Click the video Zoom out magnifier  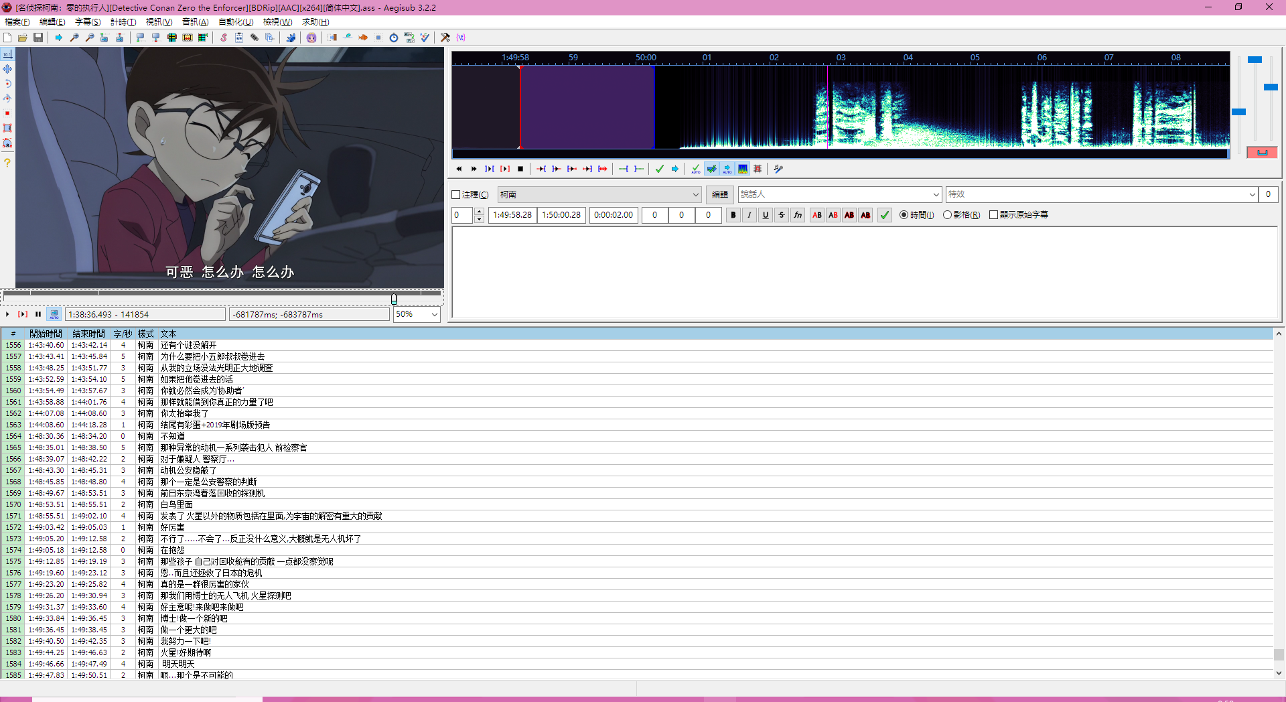point(90,38)
